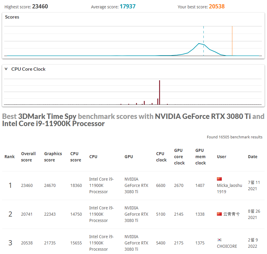Screen dimensions: 267x254
Task: Click graphics score 22343 cell
Action: [x=50, y=214]
